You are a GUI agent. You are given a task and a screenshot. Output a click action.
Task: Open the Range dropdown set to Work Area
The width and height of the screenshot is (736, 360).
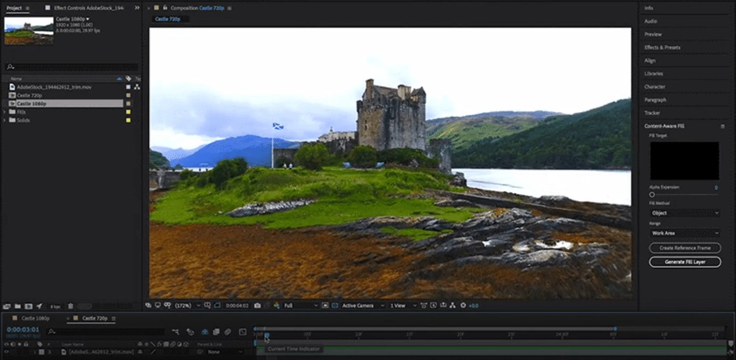click(x=684, y=233)
